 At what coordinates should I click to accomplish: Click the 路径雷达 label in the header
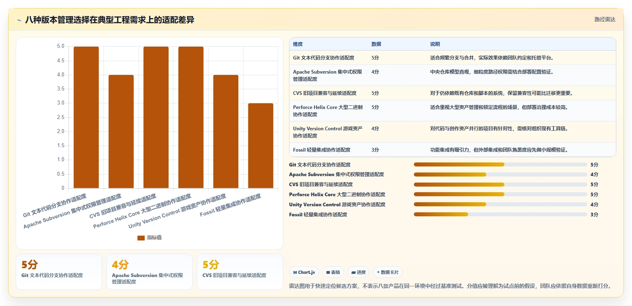[605, 19]
